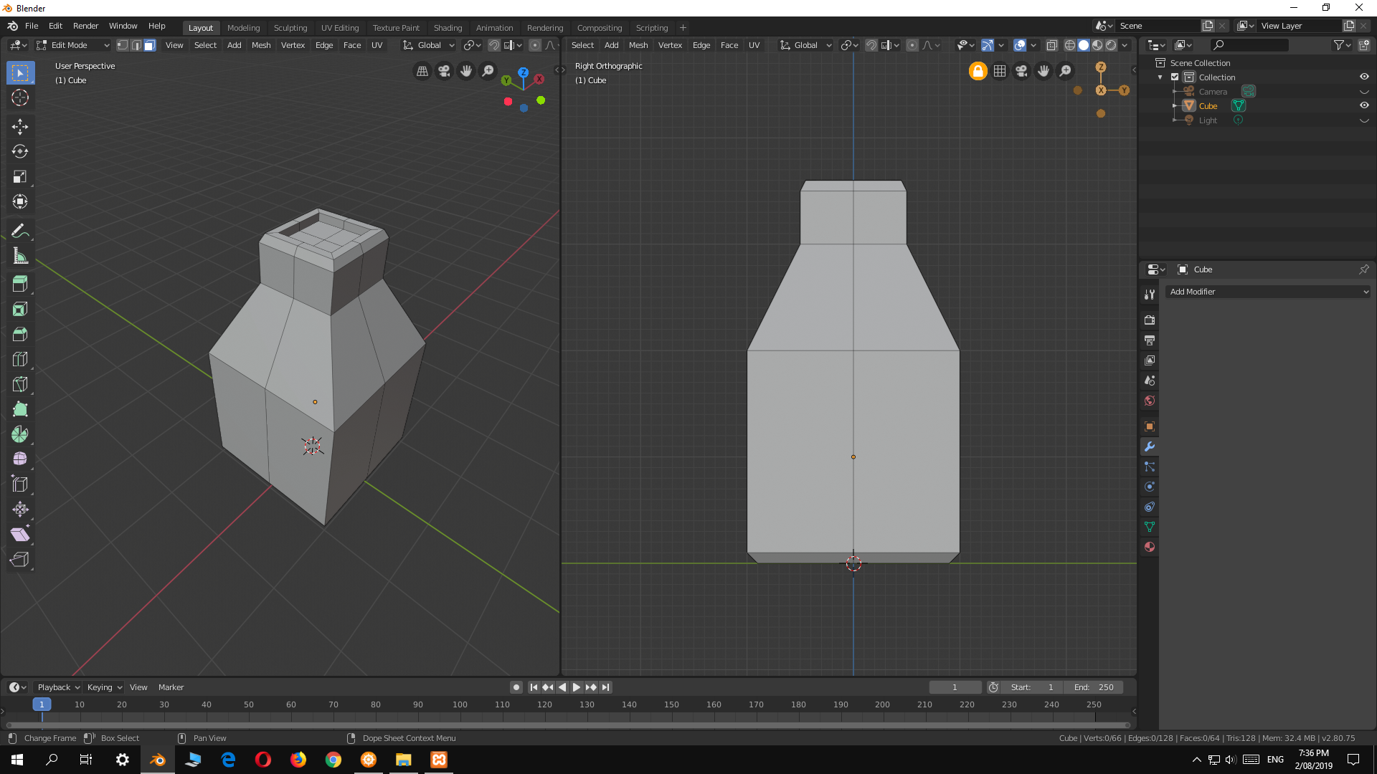1377x774 pixels.
Task: Select the 3D Cursor tool
Action: 20,98
